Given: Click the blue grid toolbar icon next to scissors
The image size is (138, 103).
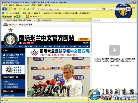Looking at the screenshot, I should click(x=33, y=9).
